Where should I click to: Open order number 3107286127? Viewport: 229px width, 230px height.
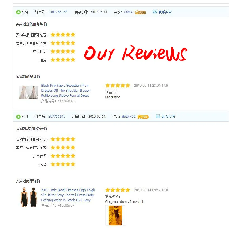click(58, 12)
